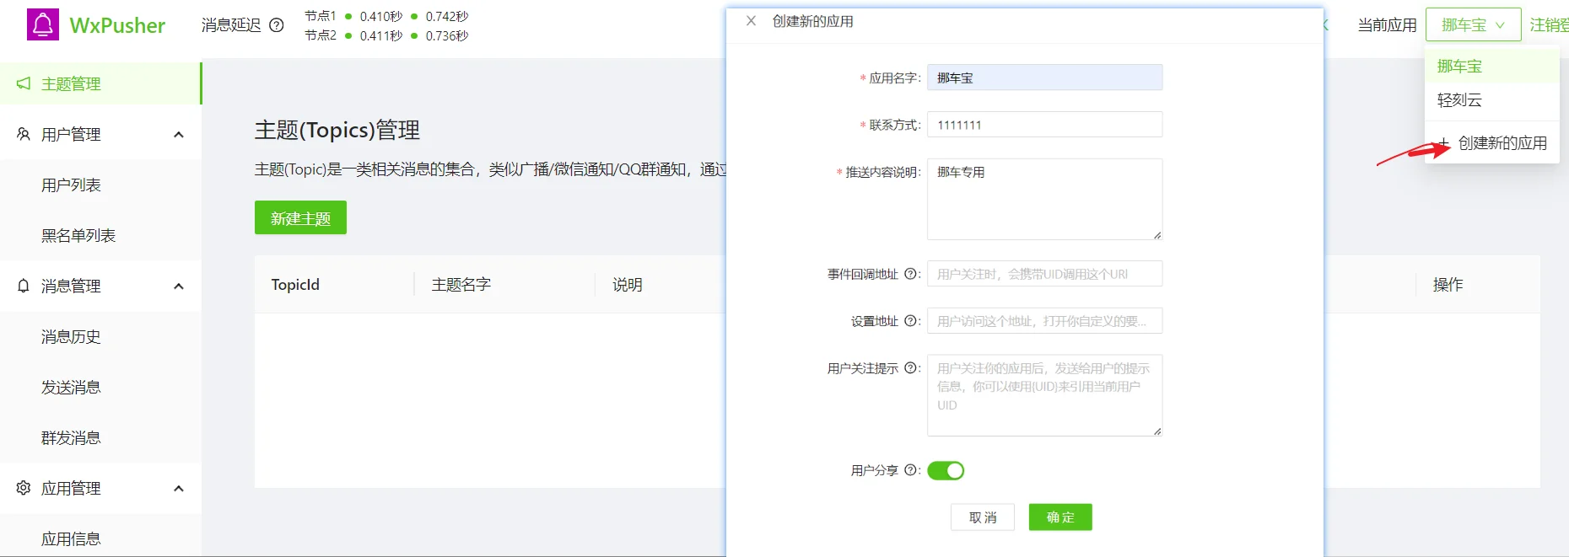Click the plus icon for 创建新的应用

(x=1443, y=142)
